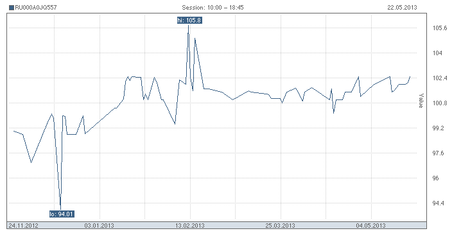This screenshot has width=461, height=231.
Task: Click the 97.6 value axis label
Action: [x=439, y=153]
